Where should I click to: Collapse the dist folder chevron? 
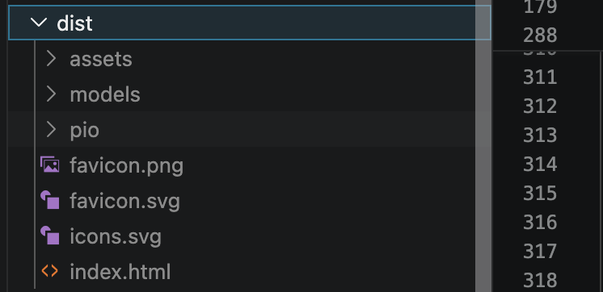point(39,23)
